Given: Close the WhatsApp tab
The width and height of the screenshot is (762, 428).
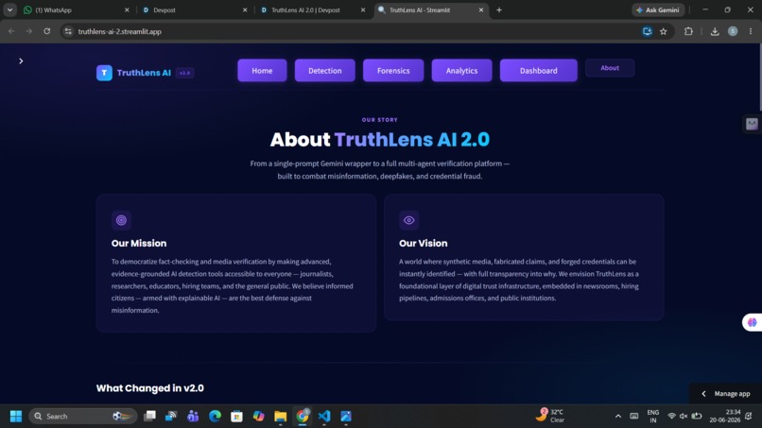Looking at the screenshot, I should coord(127,9).
